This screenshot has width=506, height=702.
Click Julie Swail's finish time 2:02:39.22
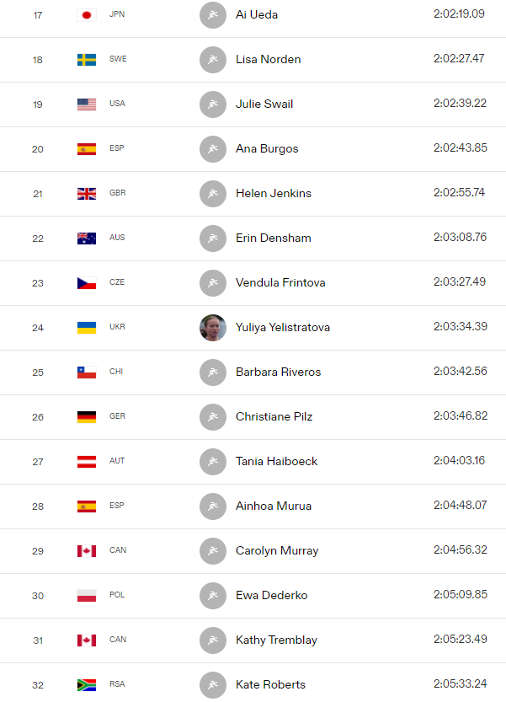[x=460, y=104]
